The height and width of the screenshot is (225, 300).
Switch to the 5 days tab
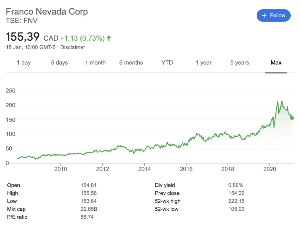[x=59, y=63]
